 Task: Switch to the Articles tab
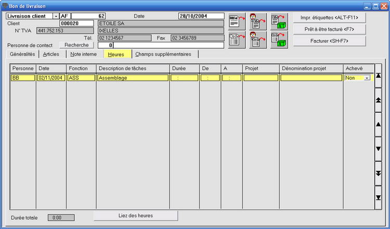click(x=51, y=54)
